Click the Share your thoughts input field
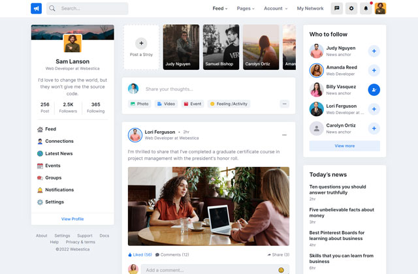This screenshot has height=274, width=418. [209, 89]
